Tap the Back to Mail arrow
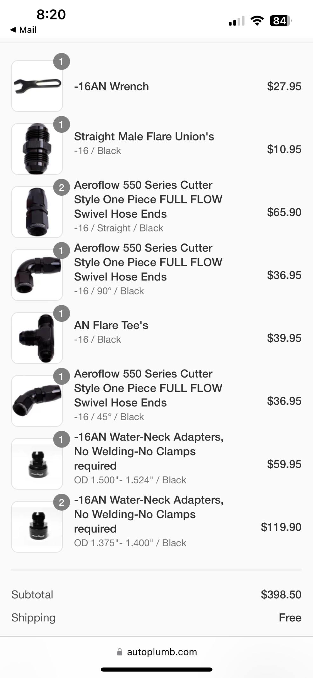Screen dimensions: 313x678 13,30
